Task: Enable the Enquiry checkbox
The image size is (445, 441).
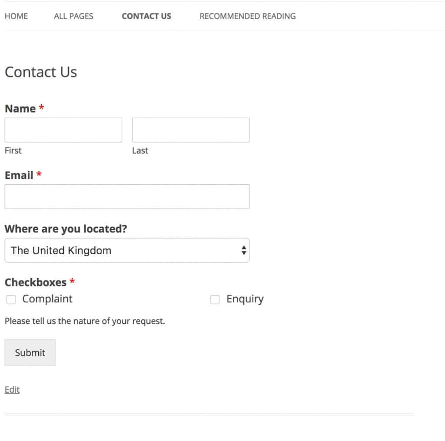Action: point(215,299)
